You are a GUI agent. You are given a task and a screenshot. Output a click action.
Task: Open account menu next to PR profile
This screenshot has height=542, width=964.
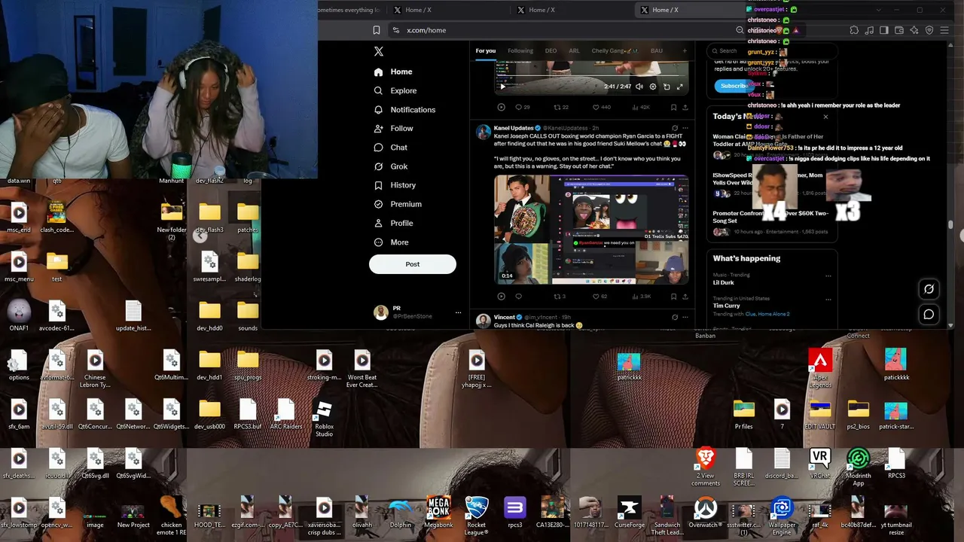click(458, 312)
